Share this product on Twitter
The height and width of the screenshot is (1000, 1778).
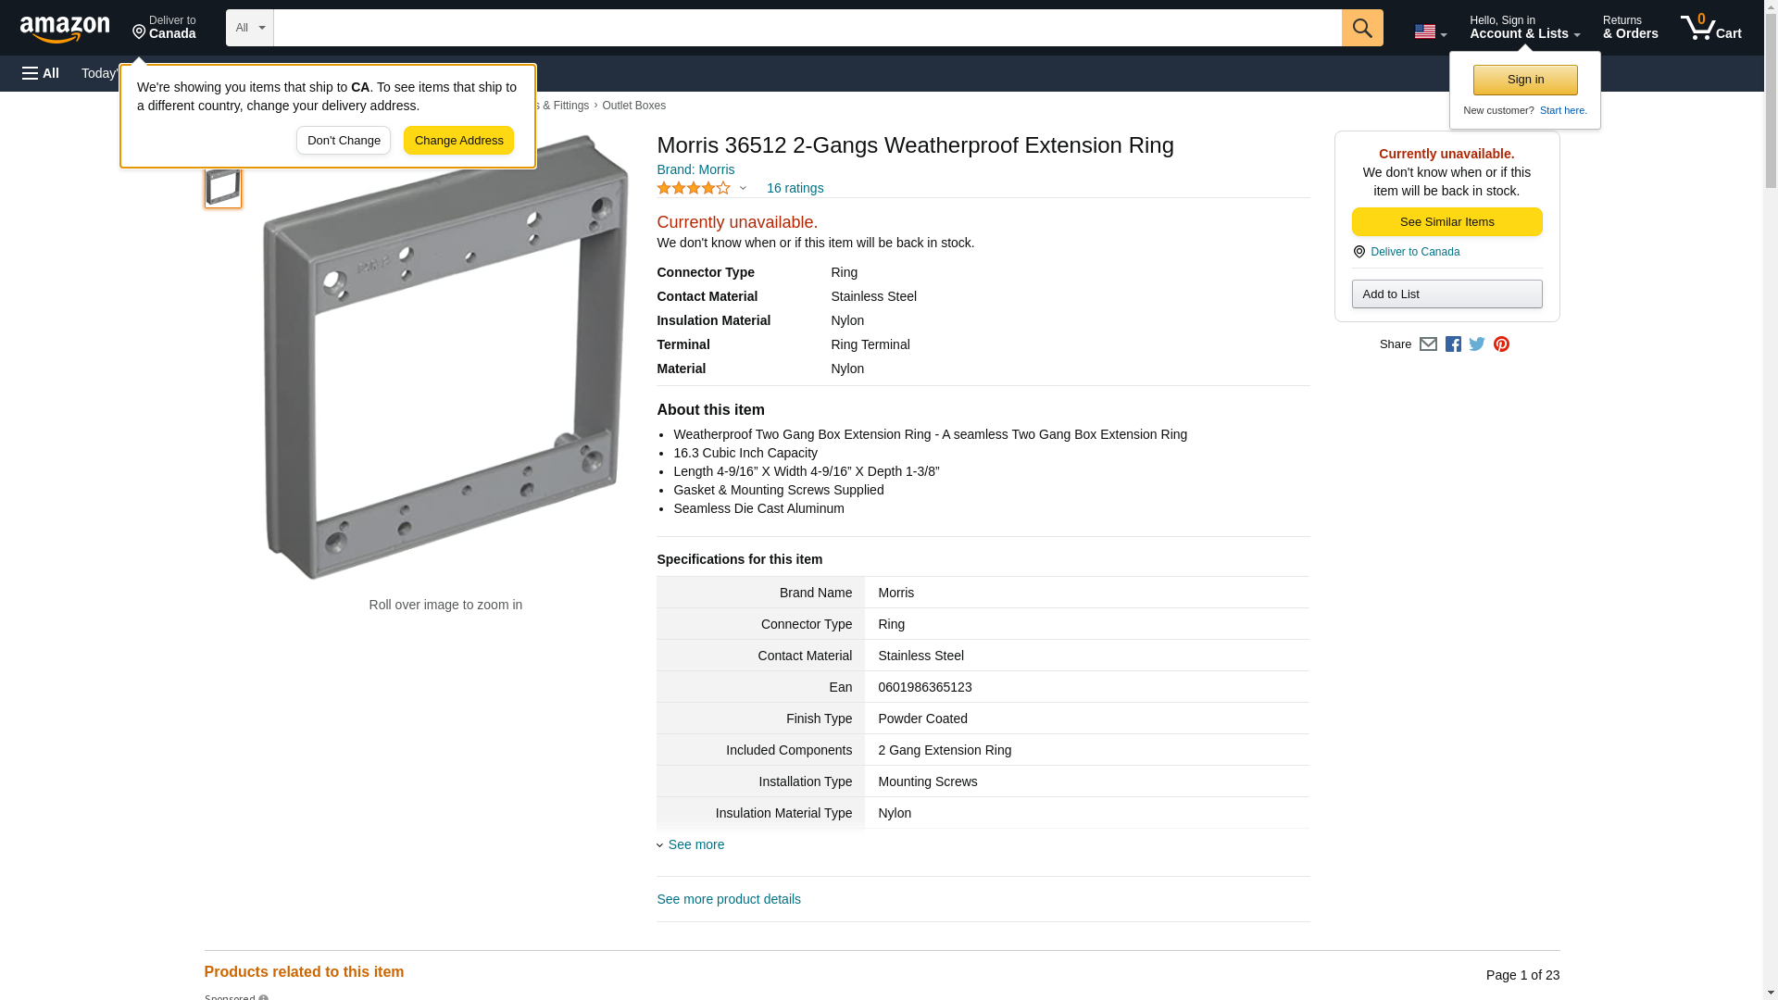[x=1477, y=344]
